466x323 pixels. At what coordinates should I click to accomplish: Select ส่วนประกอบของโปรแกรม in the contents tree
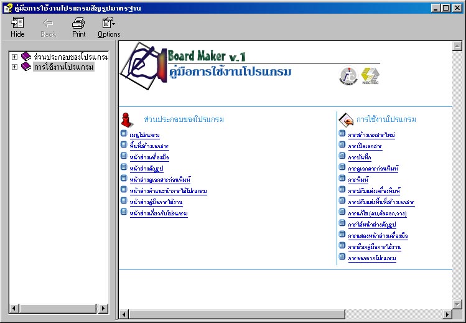tap(71, 57)
